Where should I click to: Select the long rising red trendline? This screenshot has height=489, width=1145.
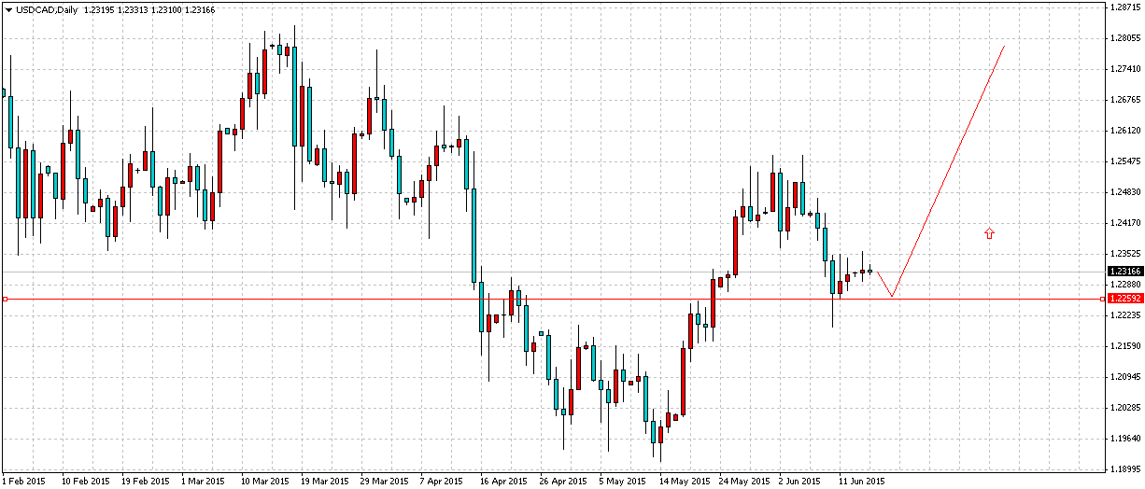pyautogui.click(x=948, y=171)
